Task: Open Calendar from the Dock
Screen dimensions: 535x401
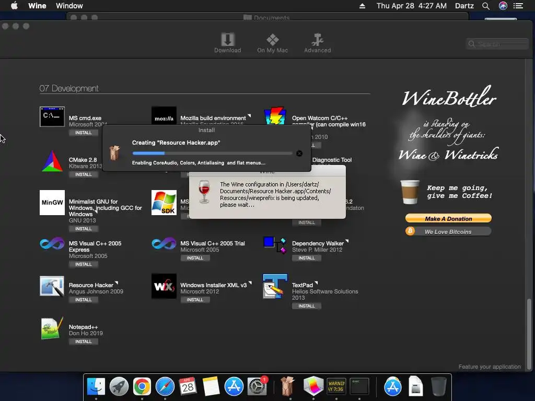Action: [188, 386]
